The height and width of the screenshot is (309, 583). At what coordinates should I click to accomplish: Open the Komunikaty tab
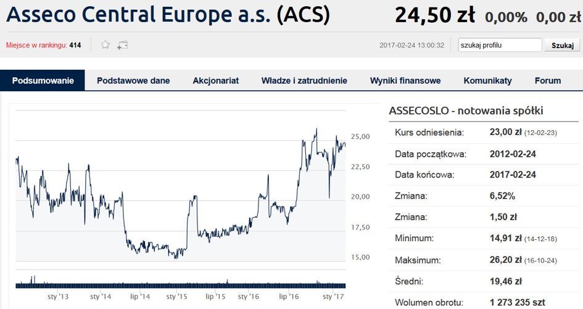pos(487,81)
